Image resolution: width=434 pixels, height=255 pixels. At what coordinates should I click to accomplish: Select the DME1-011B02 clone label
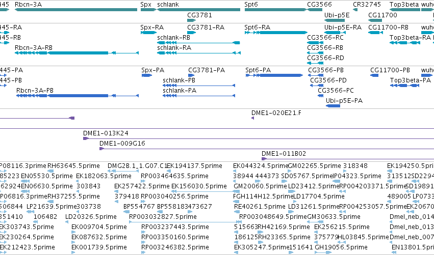coord(284,154)
